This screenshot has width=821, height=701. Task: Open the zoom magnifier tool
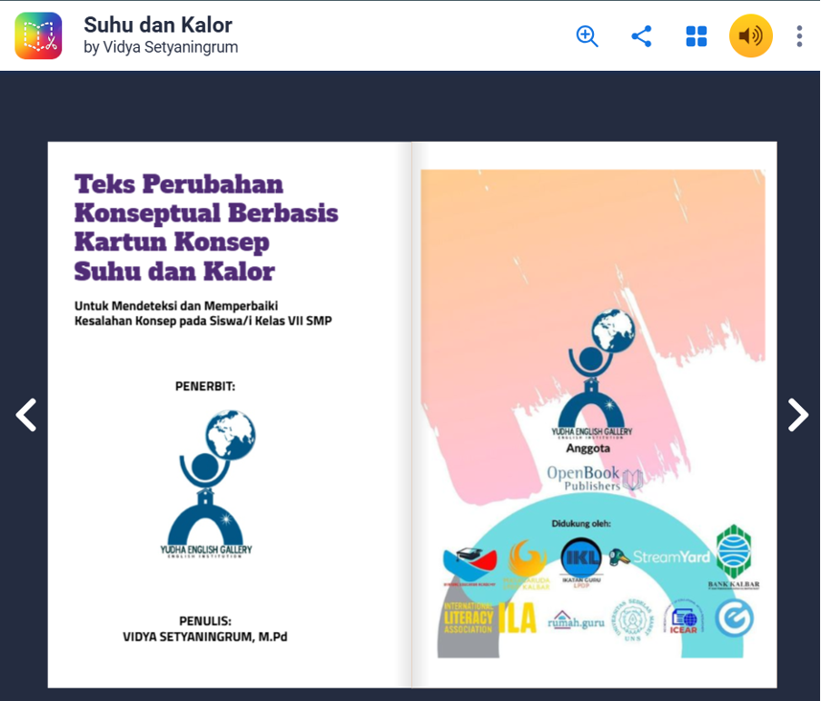(x=587, y=36)
